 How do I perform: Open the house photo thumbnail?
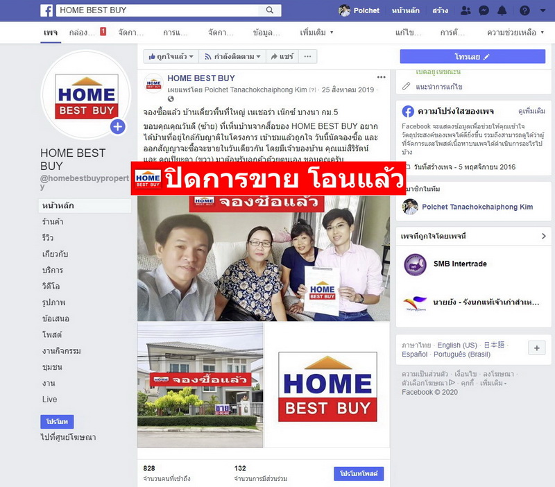(200, 386)
